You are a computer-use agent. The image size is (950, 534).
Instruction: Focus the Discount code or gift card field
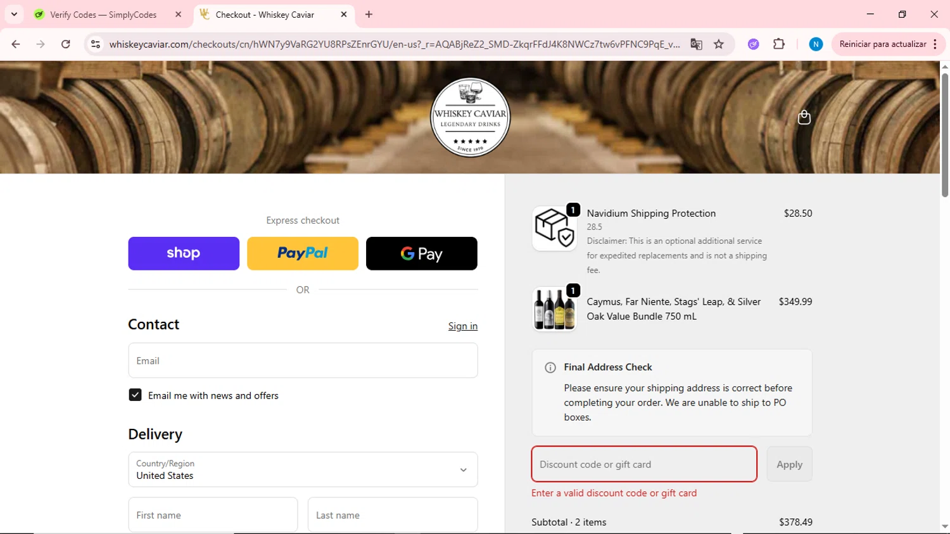click(644, 464)
